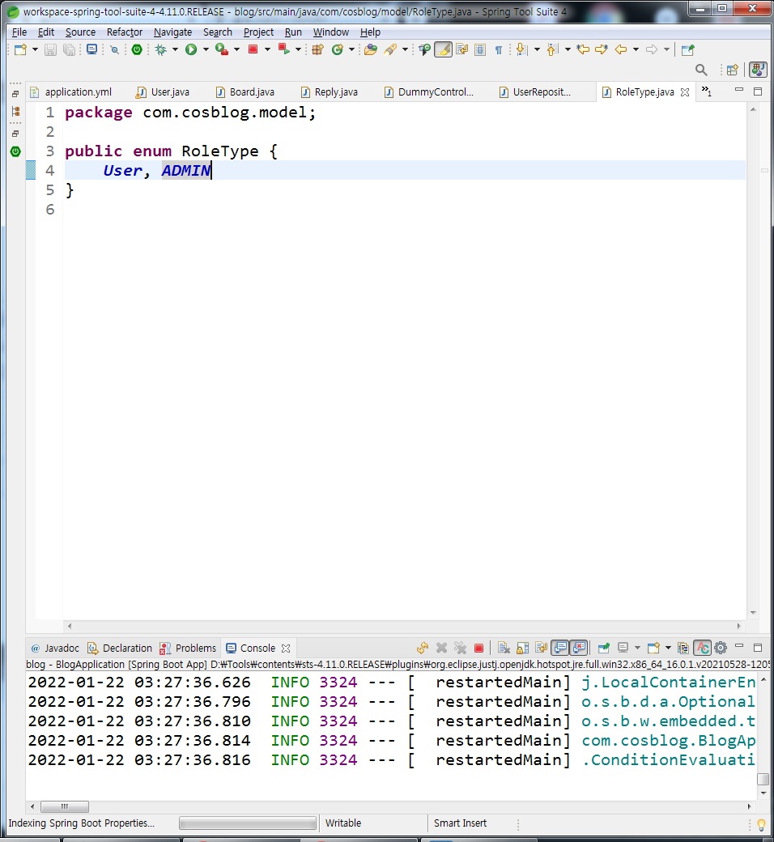Switch to the Reply.java editor tab
The height and width of the screenshot is (842, 774).
click(330, 92)
